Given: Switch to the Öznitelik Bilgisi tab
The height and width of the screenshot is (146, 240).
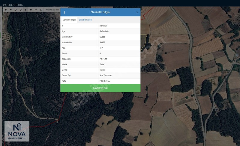Looking at the screenshot, I should tap(69, 20).
